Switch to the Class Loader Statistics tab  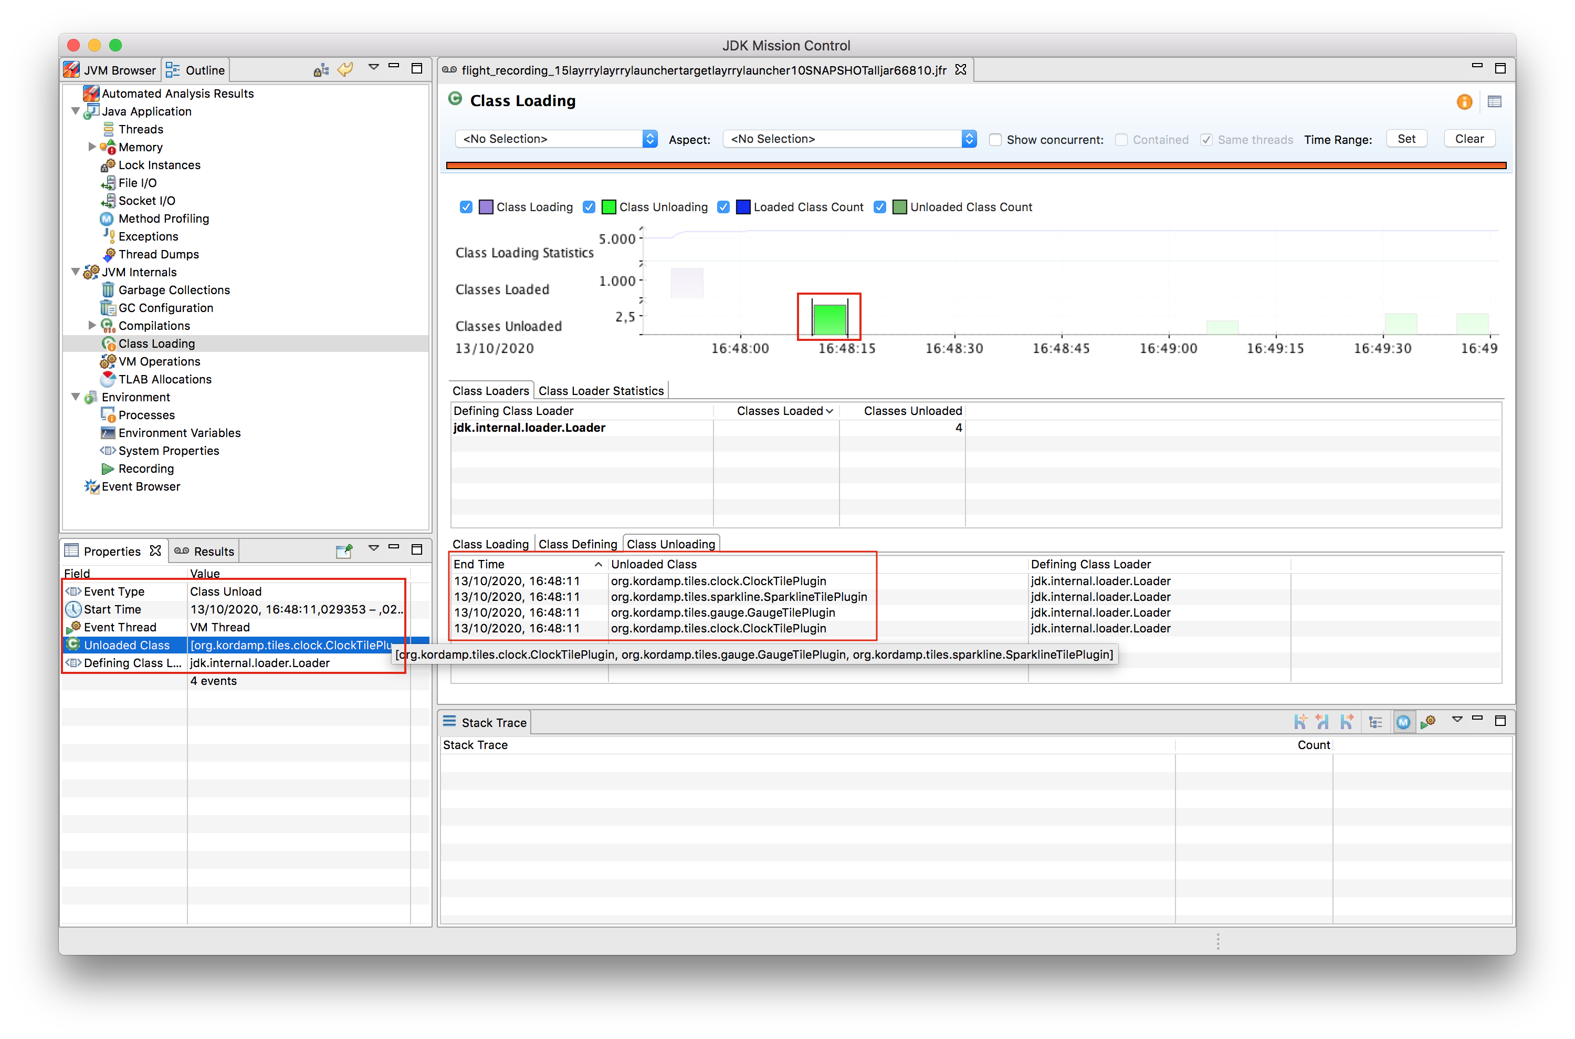(x=602, y=390)
